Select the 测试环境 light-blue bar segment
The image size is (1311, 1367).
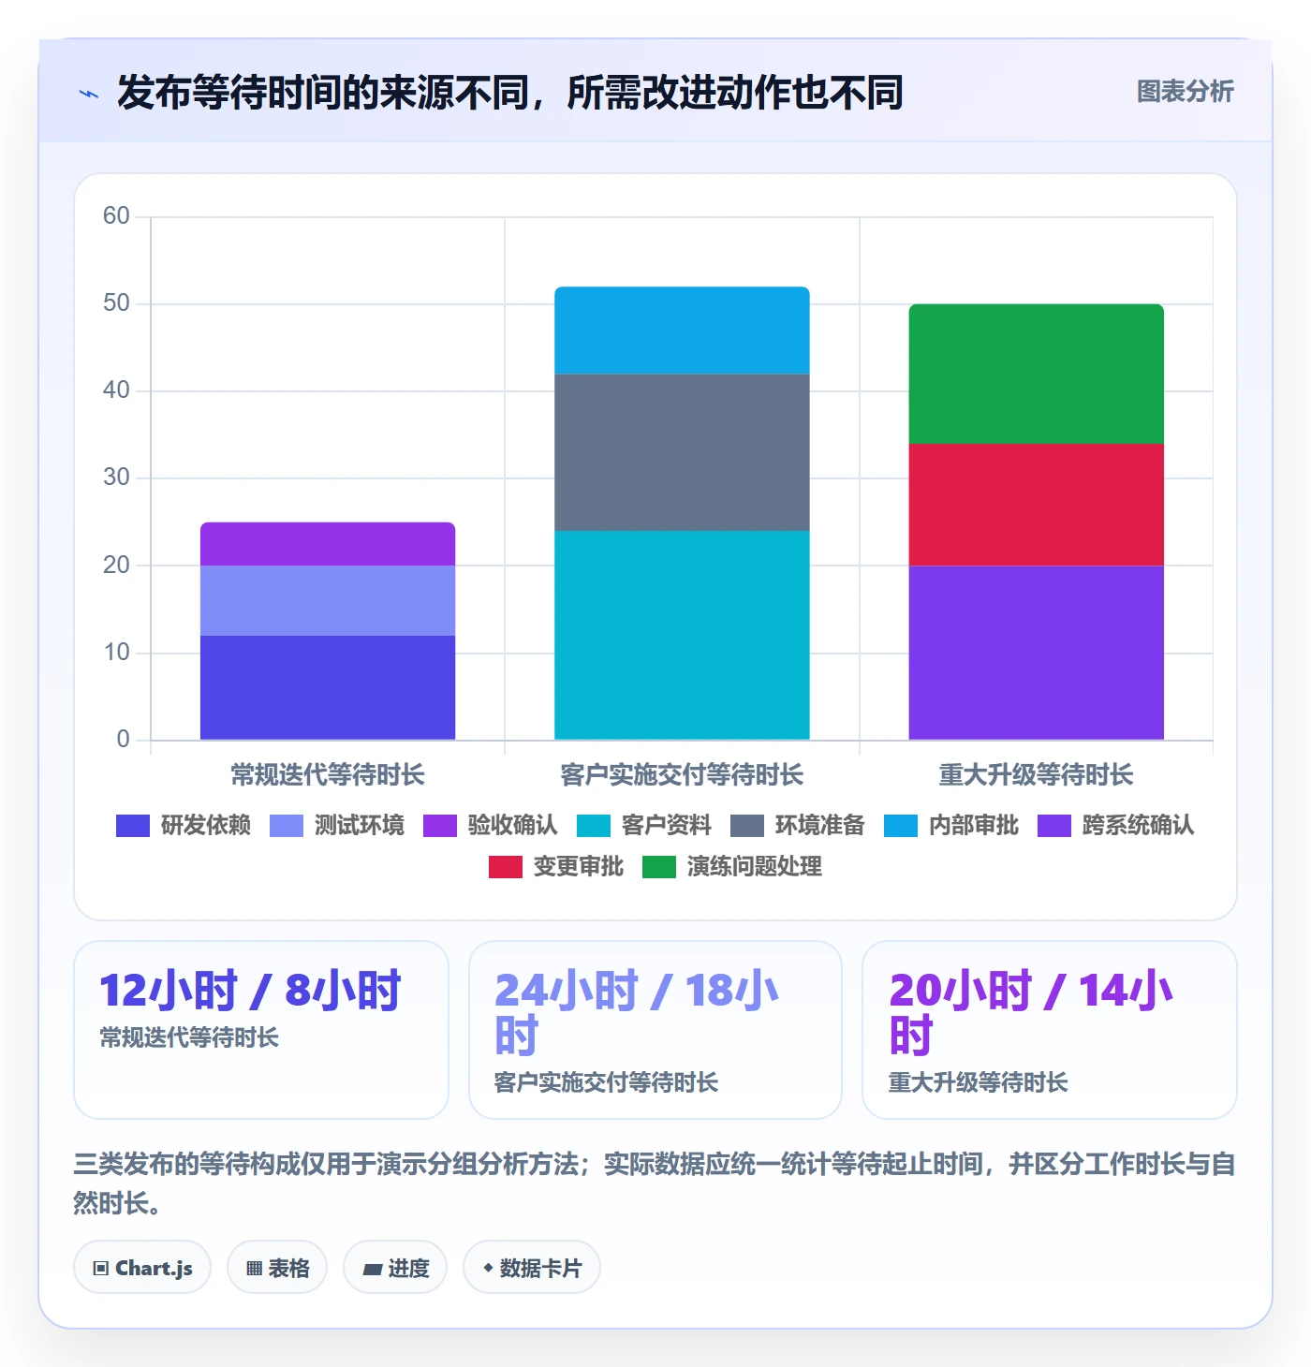click(x=328, y=600)
